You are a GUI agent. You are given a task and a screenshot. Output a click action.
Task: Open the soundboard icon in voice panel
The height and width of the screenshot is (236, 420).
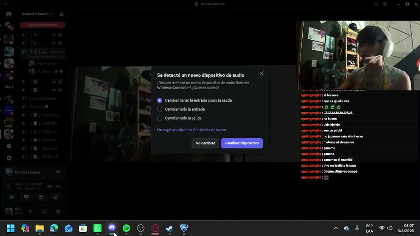click(x=56, y=197)
